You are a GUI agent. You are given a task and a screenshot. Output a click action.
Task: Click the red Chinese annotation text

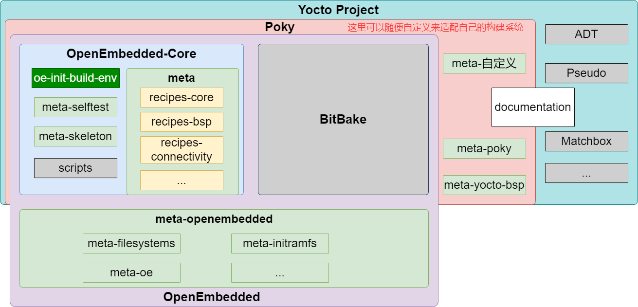[x=436, y=27]
